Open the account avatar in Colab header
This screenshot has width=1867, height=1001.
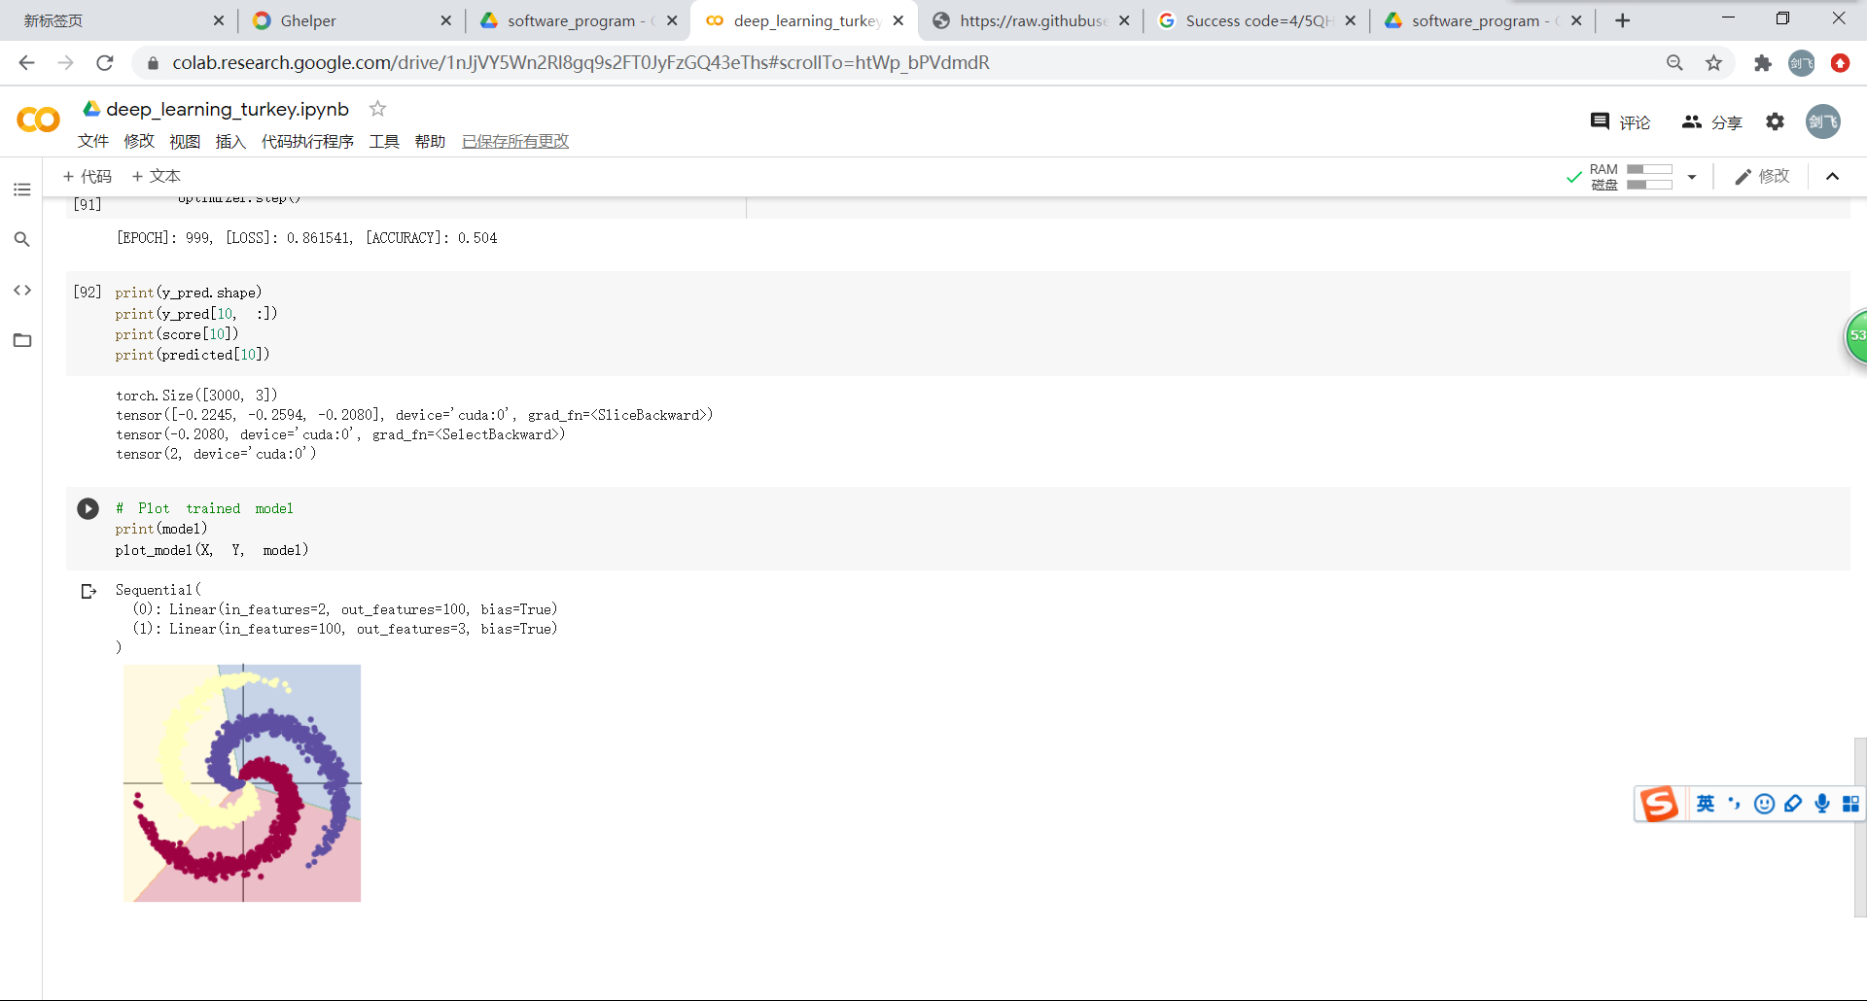(x=1823, y=121)
